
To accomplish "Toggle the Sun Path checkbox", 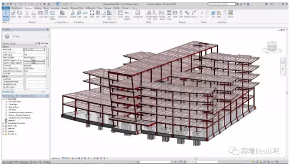I will point(25,74).
